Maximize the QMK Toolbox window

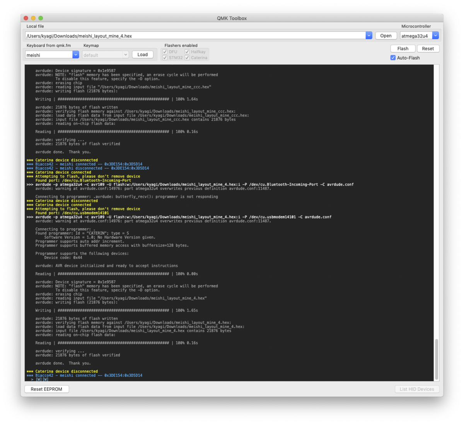tap(41, 18)
